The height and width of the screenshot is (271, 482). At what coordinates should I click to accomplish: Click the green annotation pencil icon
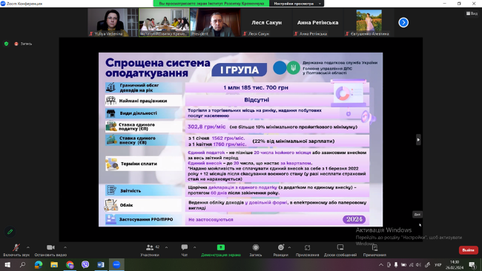point(10,232)
